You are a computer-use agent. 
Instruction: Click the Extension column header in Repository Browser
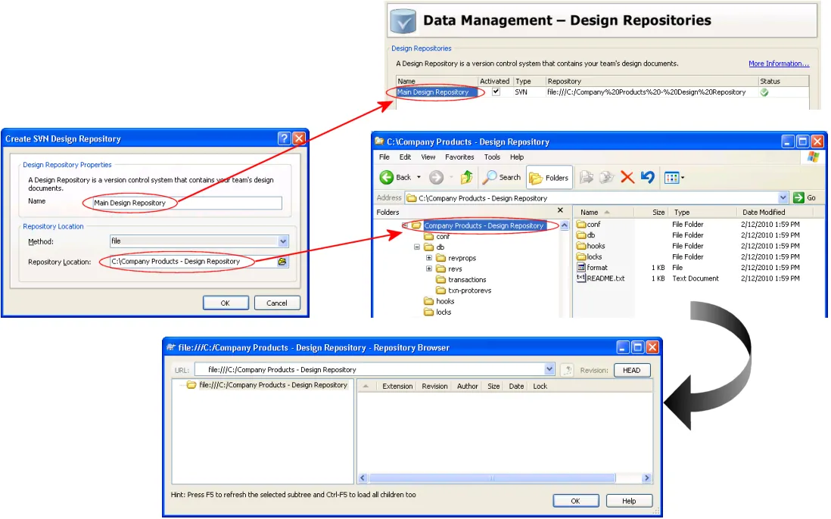(x=397, y=386)
